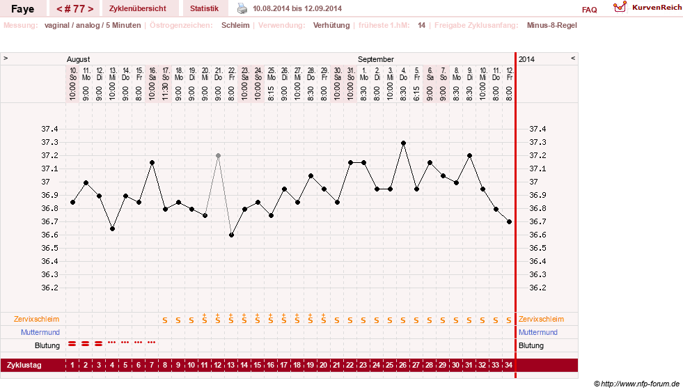Click the früheste 1.hM value 14
Screen dimensions: 683x392
422,25
